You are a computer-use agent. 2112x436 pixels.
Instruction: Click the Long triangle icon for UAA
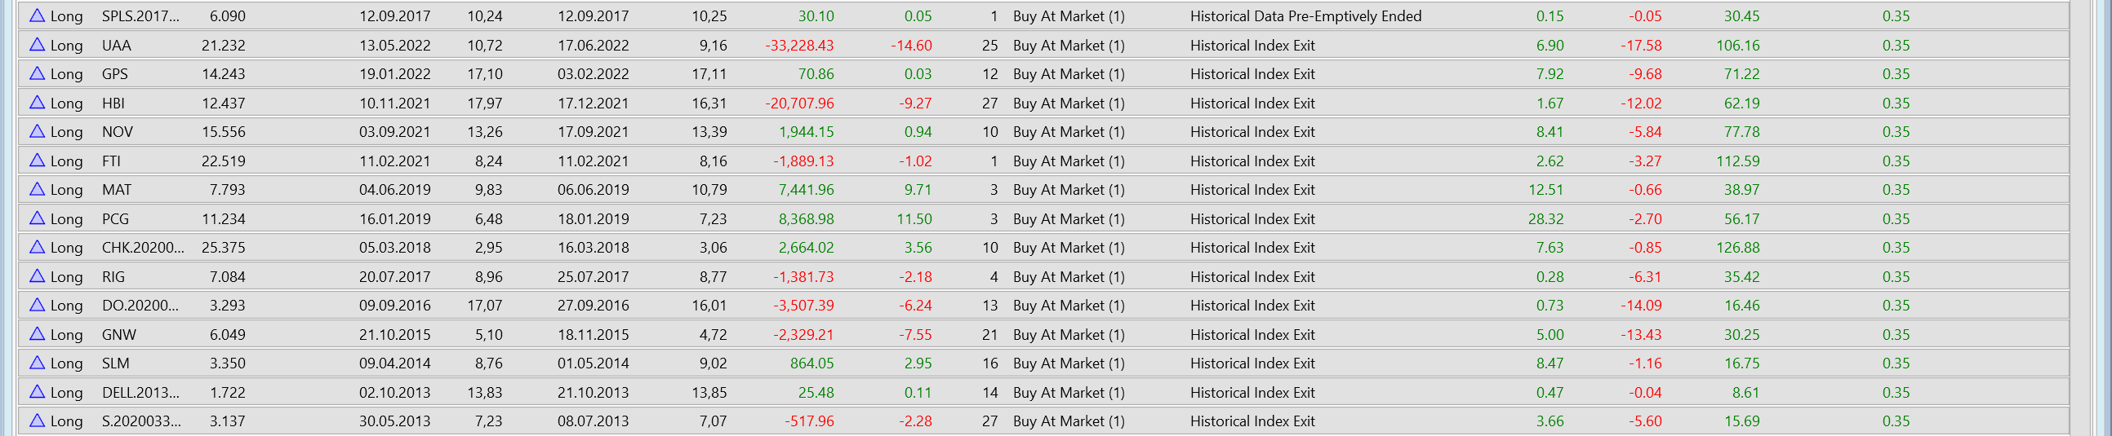pos(37,44)
